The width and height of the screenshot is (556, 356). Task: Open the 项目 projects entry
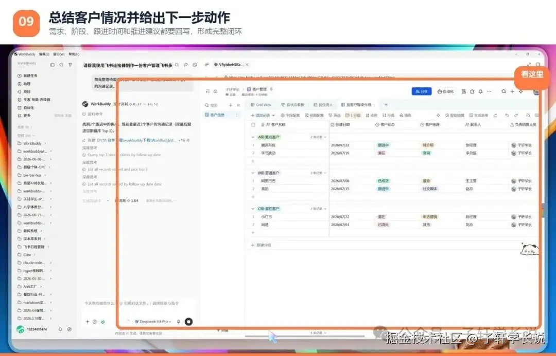point(24,91)
